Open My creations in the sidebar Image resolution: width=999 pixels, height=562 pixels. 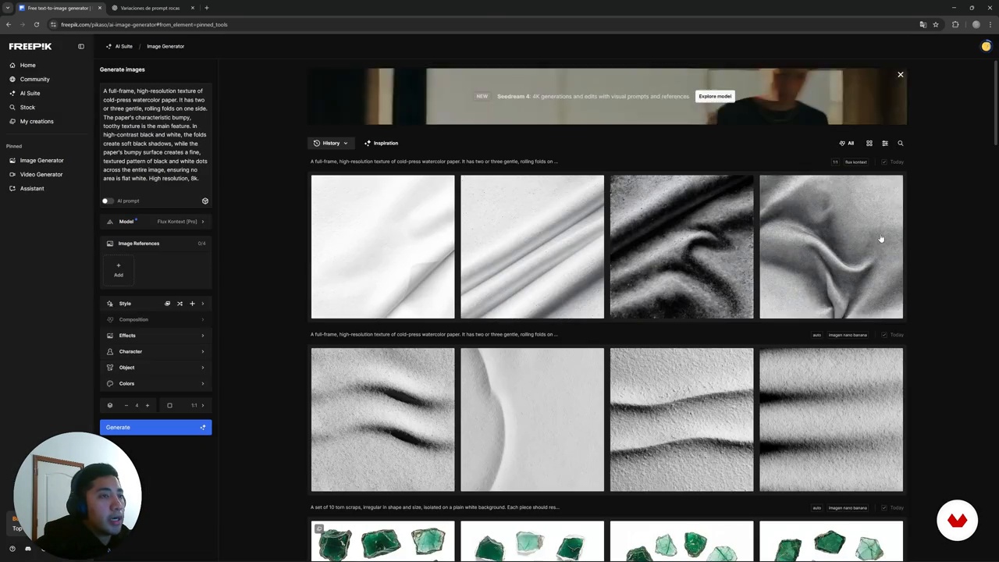coord(32,121)
